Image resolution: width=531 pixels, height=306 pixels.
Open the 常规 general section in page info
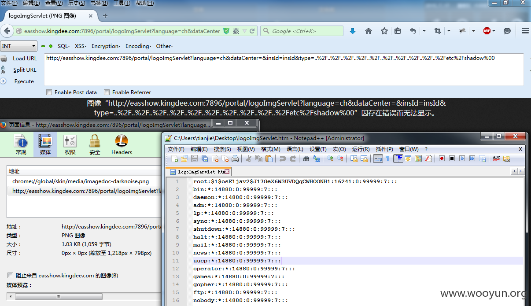[21, 145]
